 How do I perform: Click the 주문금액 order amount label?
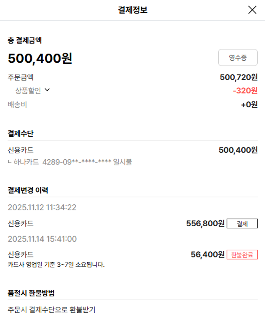tap(20, 77)
